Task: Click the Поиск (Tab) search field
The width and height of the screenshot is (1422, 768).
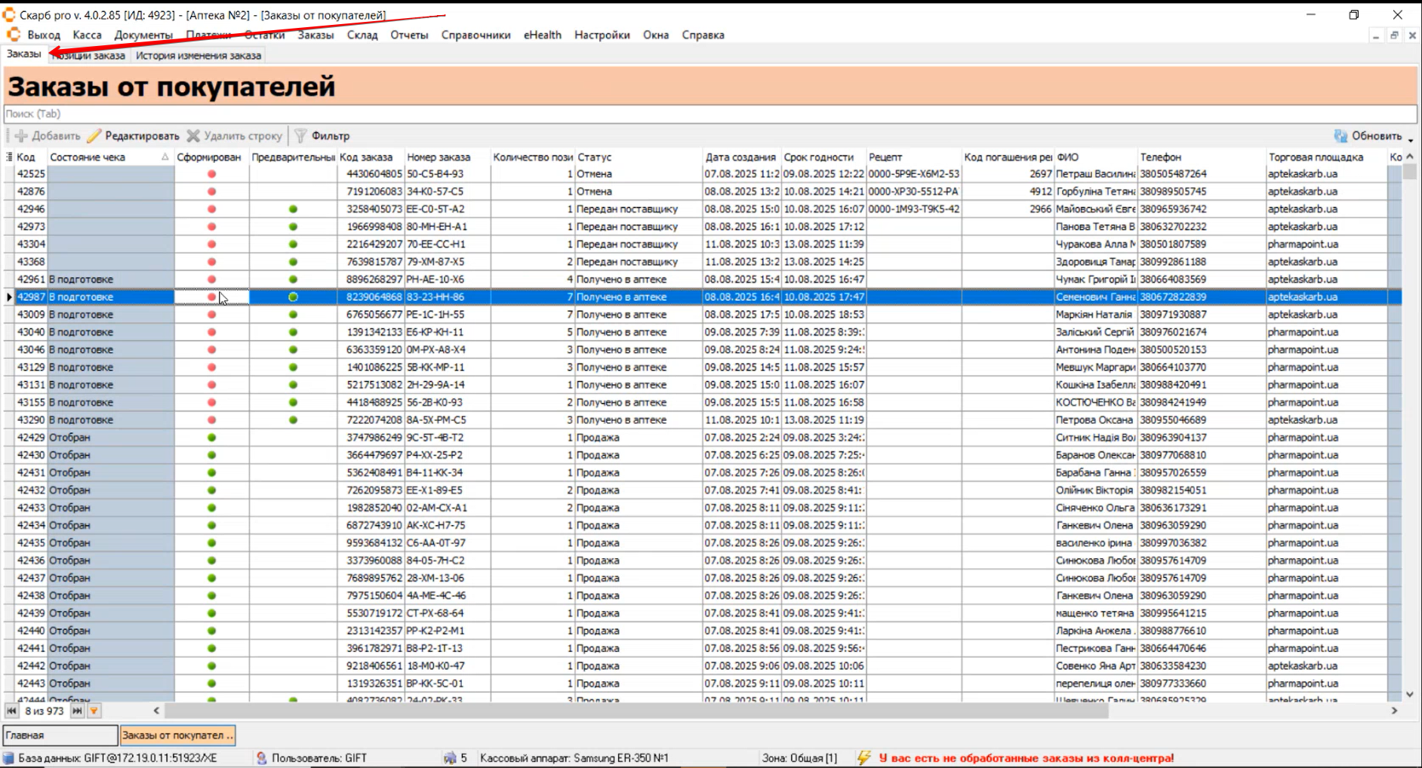Action: (709, 114)
